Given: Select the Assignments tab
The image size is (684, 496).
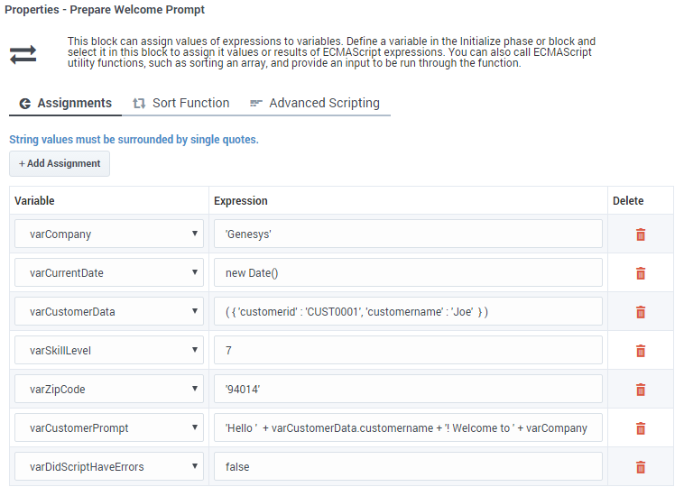Looking at the screenshot, I should tap(65, 103).
